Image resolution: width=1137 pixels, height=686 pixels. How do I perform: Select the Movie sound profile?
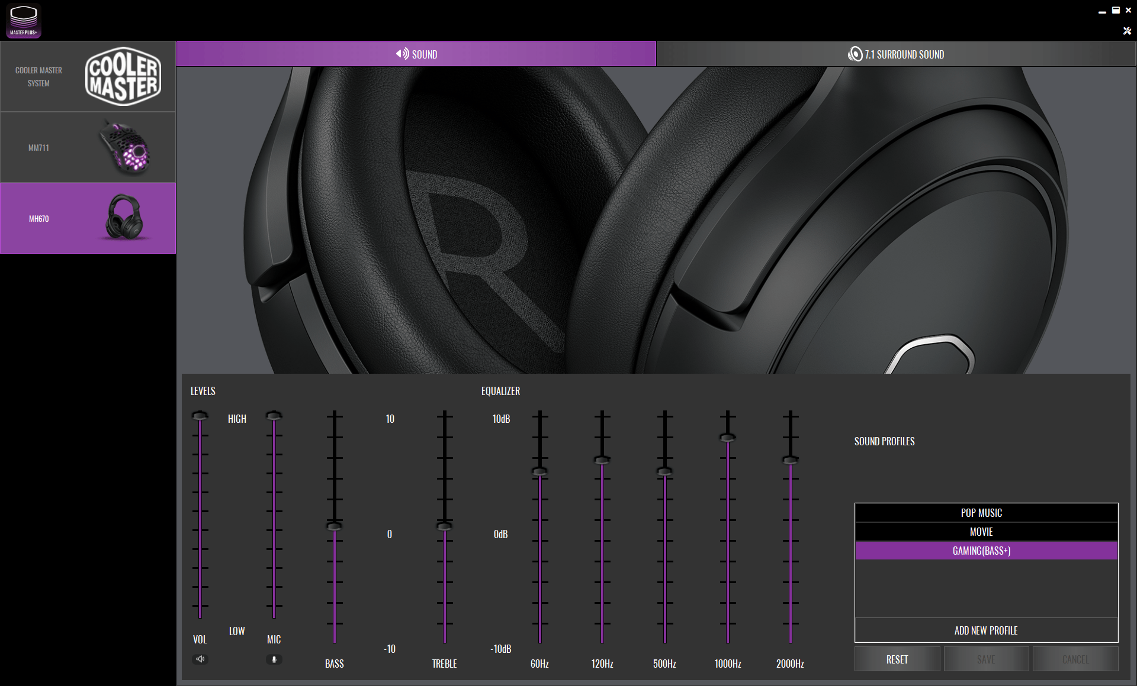click(x=987, y=532)
